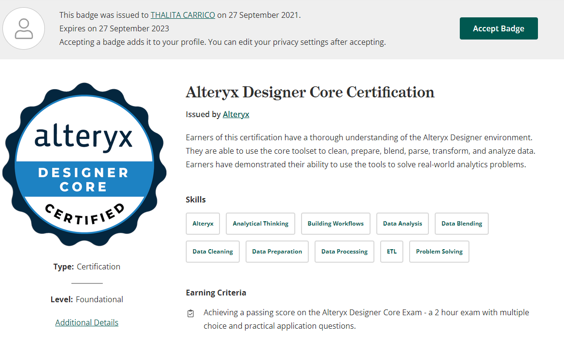Click the Foundational level label
Image resolution: width=564 pixels, height=348 pixels.
(x=99, y=299)
